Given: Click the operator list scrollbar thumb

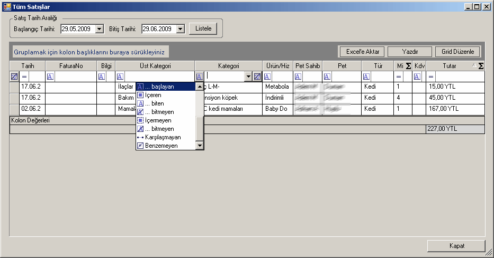Looking at the screenshot, I should [x=200, y=129].
